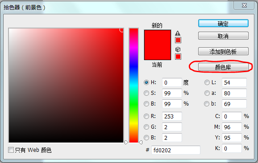Click the not-web-safe cube icon
The height and width of the screenshot is (163, 258).
point(178,49)
